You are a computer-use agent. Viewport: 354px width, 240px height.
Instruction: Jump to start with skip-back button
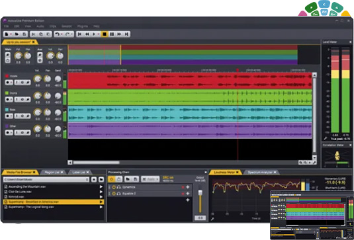tap(79, 34)
